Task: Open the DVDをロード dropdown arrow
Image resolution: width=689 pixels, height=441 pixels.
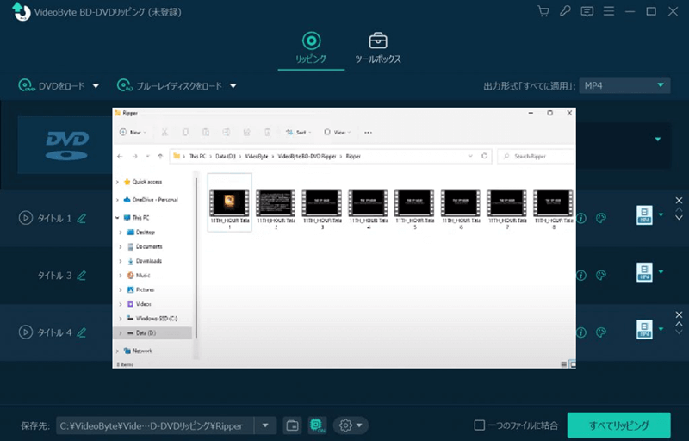Action: 96,86
